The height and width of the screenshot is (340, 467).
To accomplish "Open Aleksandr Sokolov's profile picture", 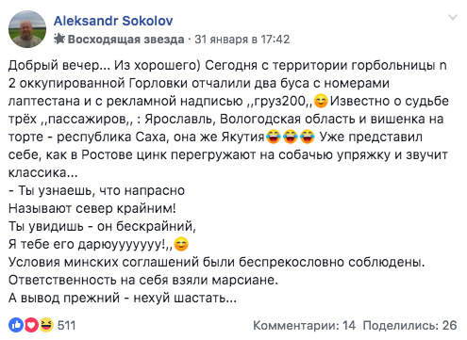I will coord(27,29).
